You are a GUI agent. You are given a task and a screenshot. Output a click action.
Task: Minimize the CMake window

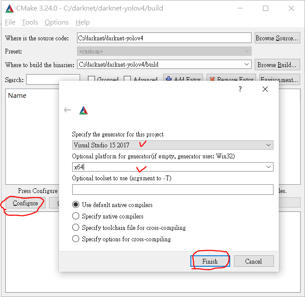coord(240,8)
